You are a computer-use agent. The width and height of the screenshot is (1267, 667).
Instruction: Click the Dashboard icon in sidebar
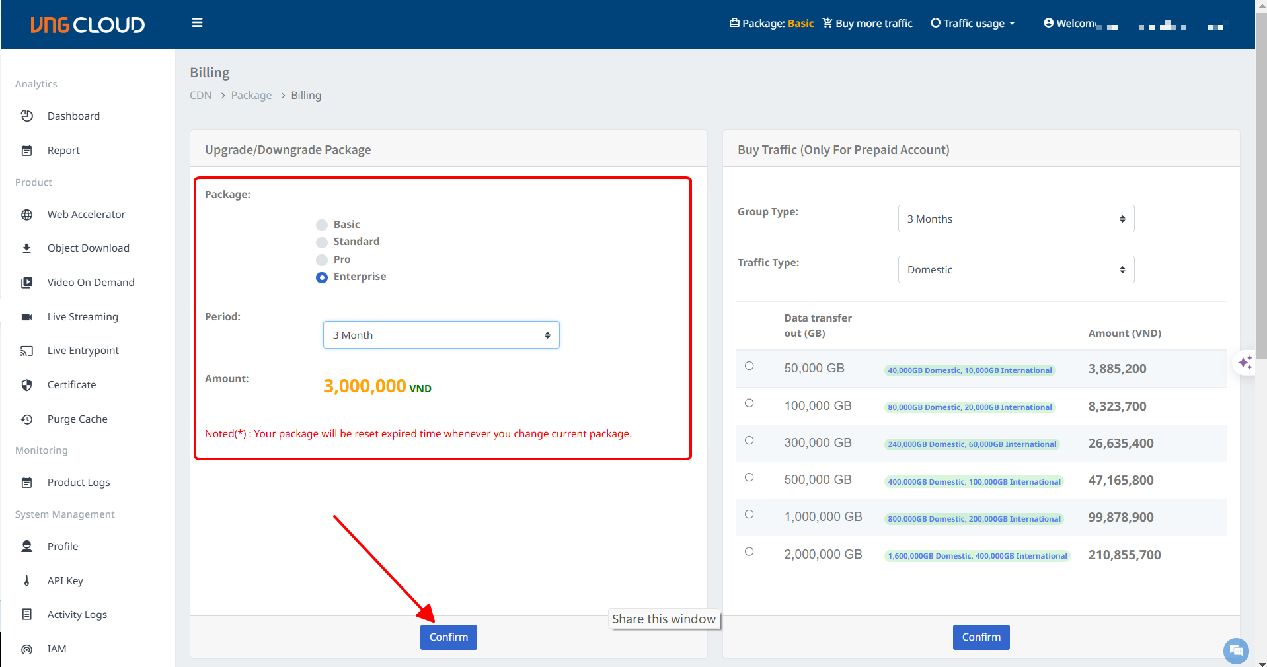(x=27, y=116)
